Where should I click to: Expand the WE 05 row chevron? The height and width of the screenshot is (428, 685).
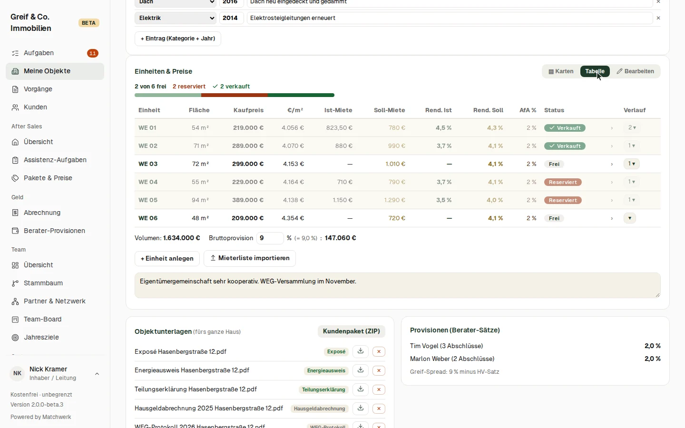[x=612, y=200]
